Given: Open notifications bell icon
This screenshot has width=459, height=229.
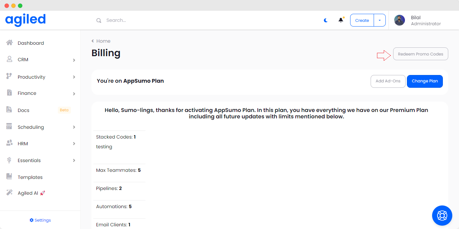Looking at the screenshot, I should (x=341, y=20).
